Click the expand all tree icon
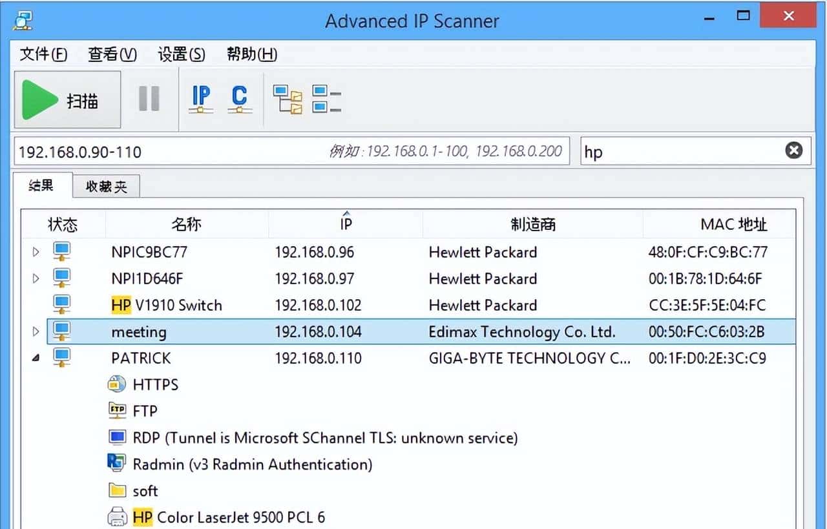Viewport: 827px width, 529px height. pos(288,99)
